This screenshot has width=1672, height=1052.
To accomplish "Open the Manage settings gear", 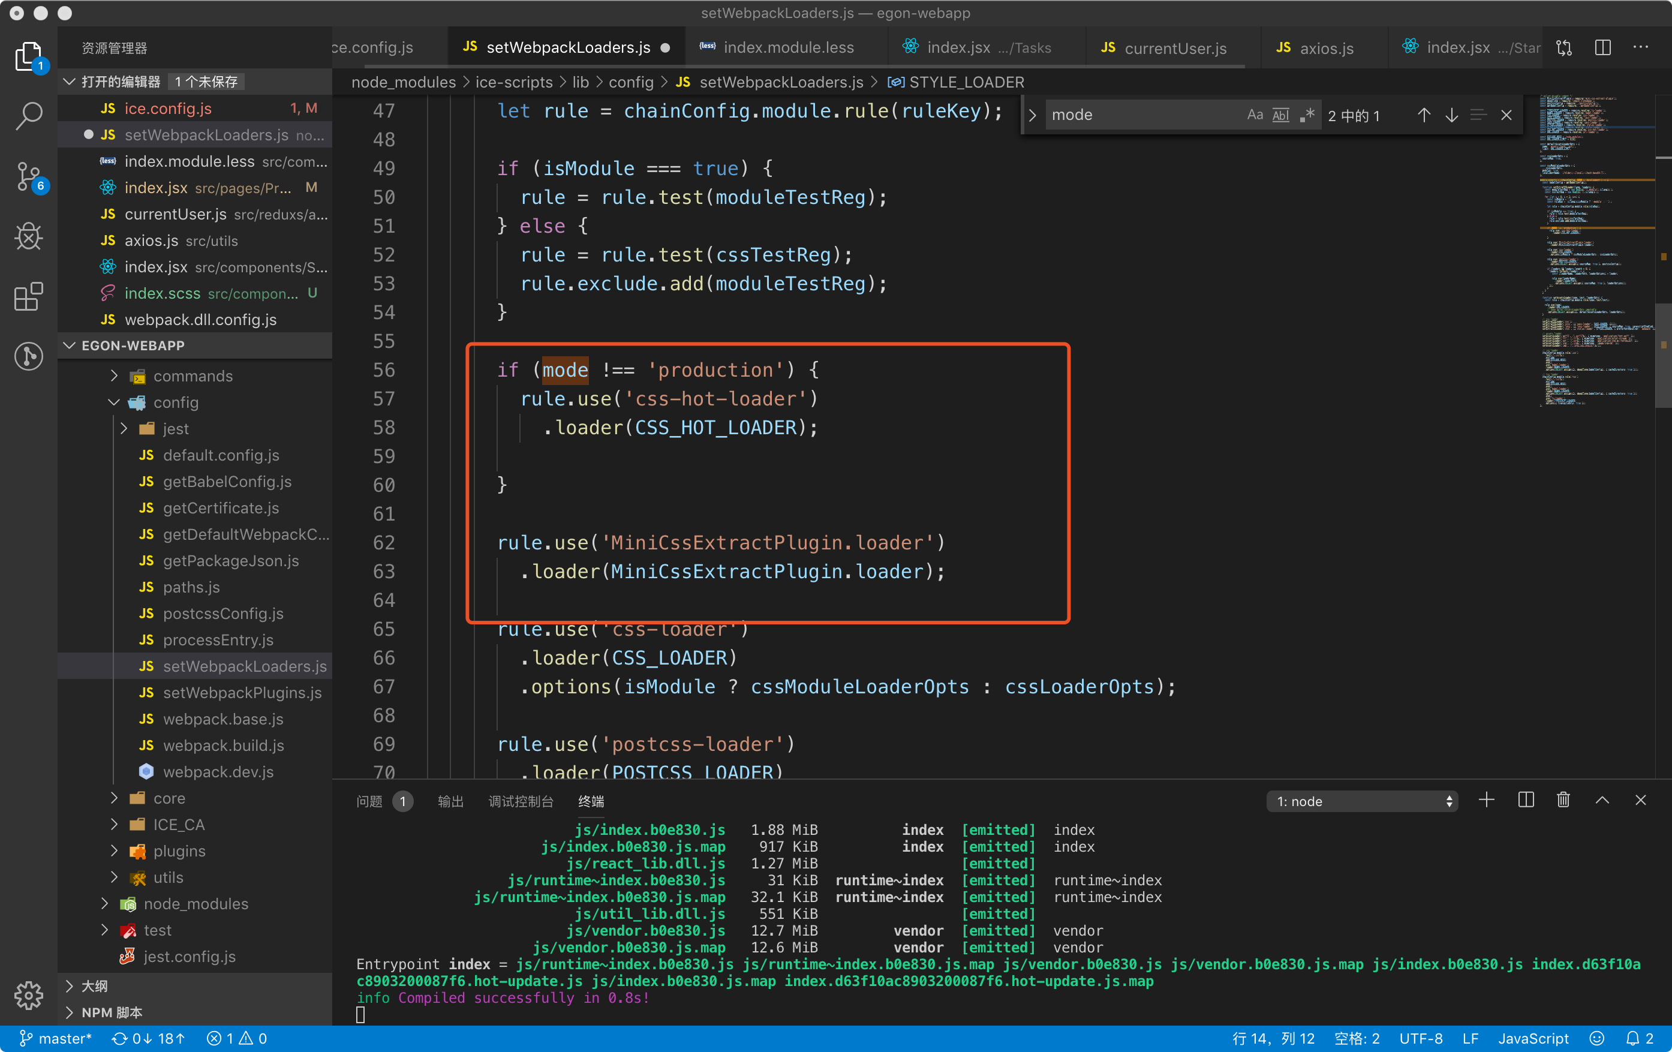I will pos(28,995).
